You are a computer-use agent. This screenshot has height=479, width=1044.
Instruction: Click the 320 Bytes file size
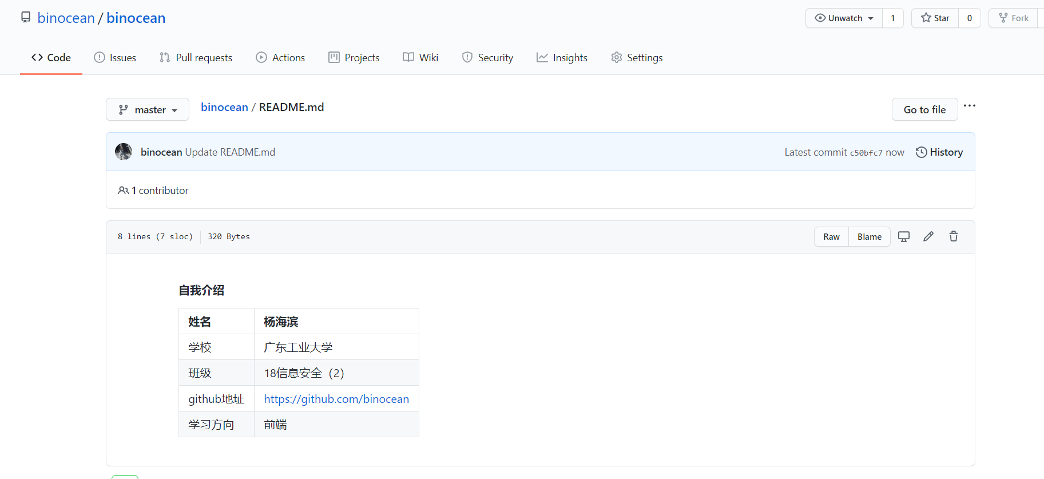[229, 237]
